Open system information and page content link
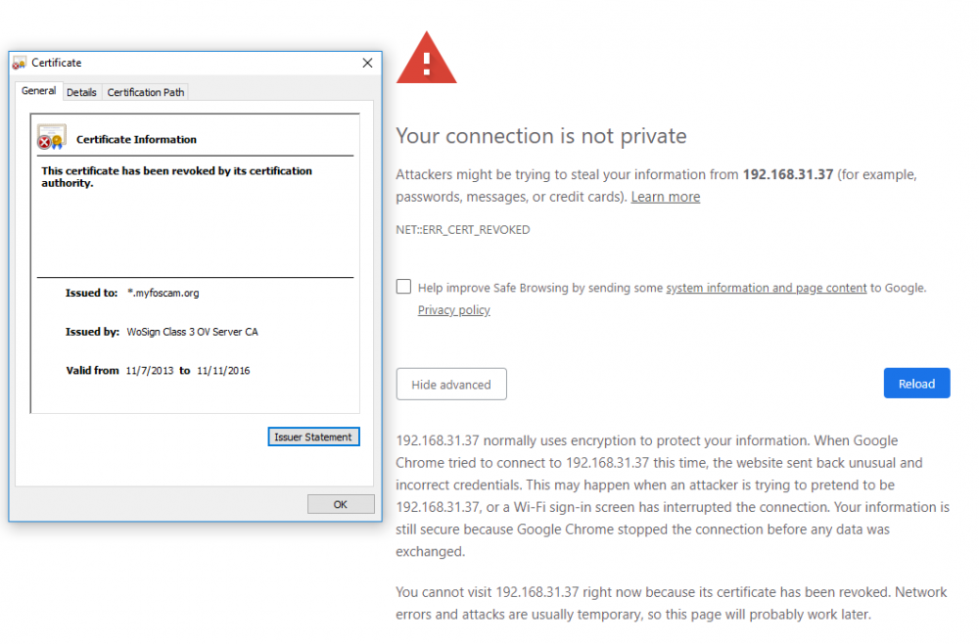 click(766, 288)
